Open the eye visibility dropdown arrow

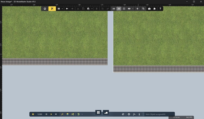pos(133,9)
